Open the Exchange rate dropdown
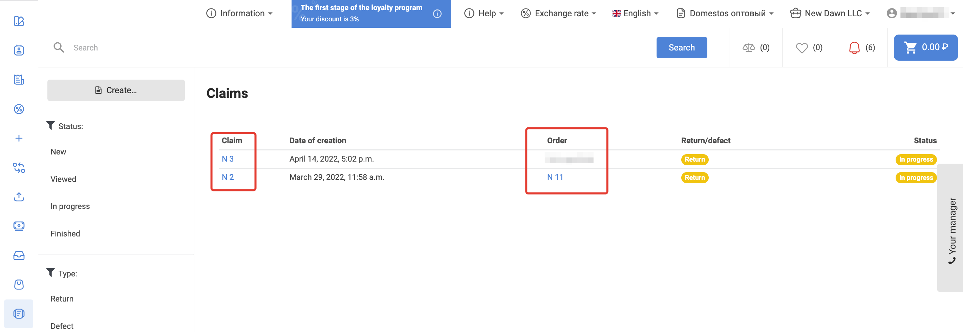Image resolution: width=963 pixels, height=332 pixels. (x=558, y=14)
